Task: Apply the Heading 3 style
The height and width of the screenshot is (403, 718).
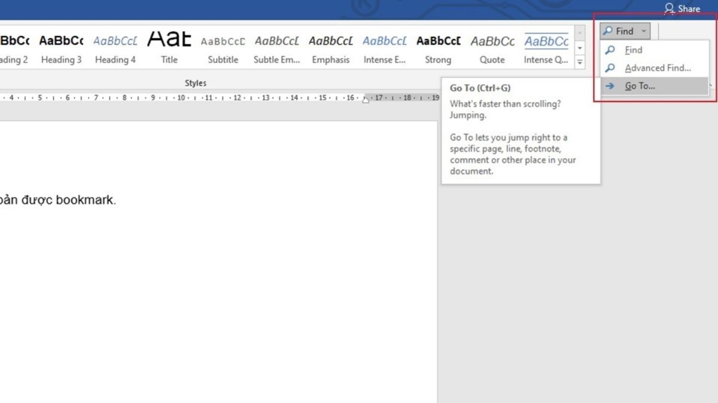Action: [61, 49]
